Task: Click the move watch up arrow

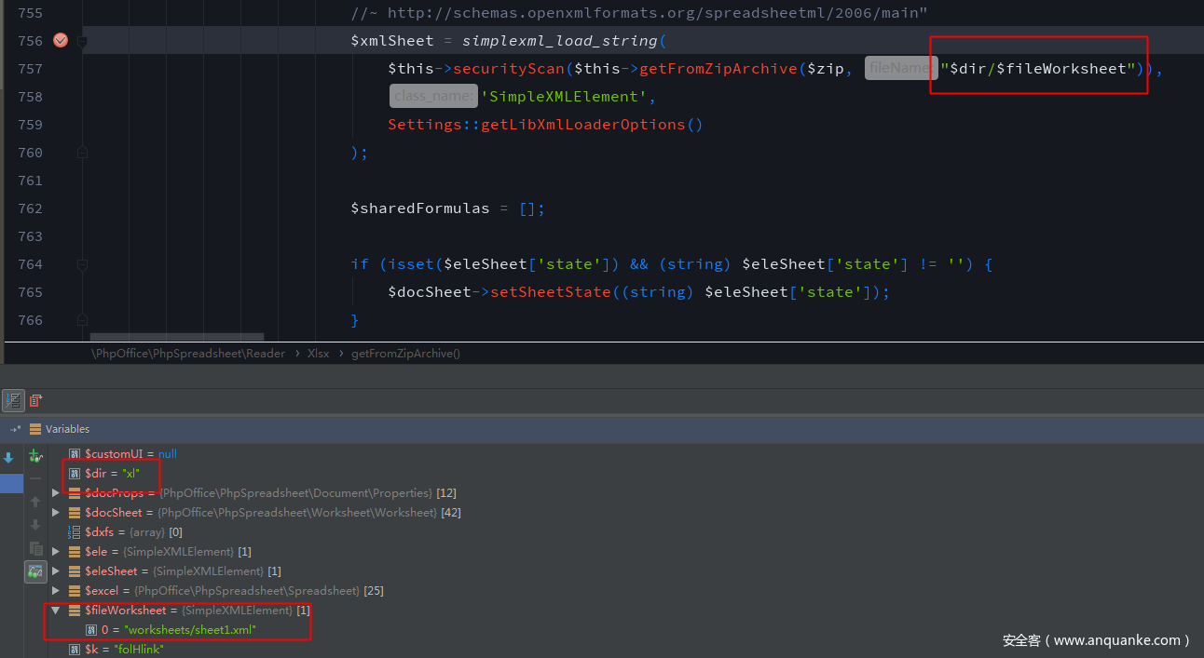Action: [x=35, y=503]
